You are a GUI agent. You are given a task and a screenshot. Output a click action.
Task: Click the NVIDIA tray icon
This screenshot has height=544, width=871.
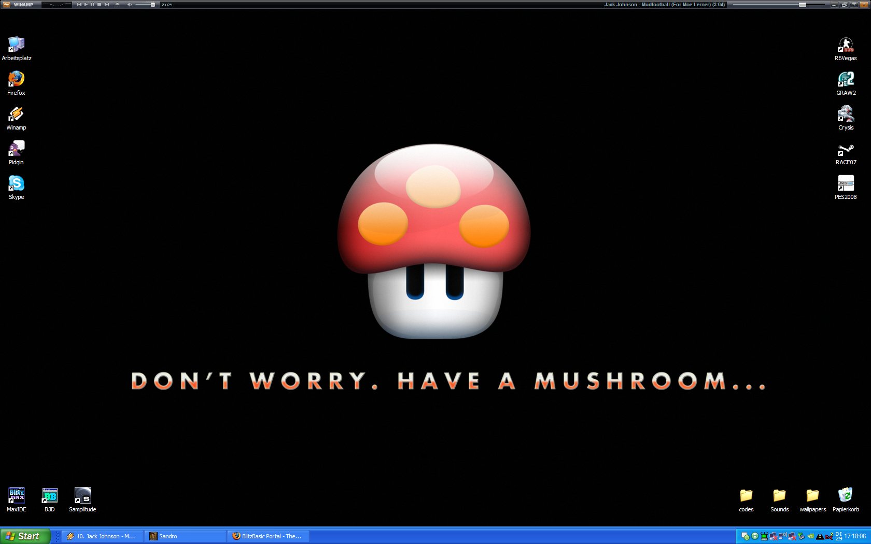tap(810, 536)
